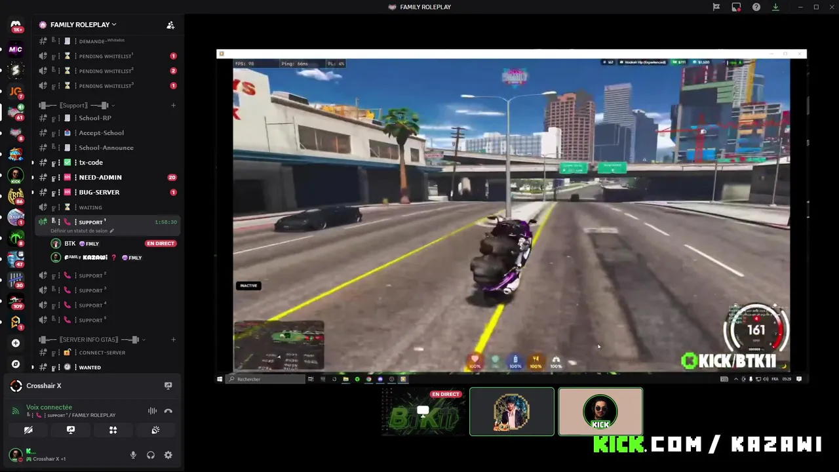Click Rechercher search box in streamed taskbar
839x472 pixels.
pyautogui.click(x=265, y=379)
